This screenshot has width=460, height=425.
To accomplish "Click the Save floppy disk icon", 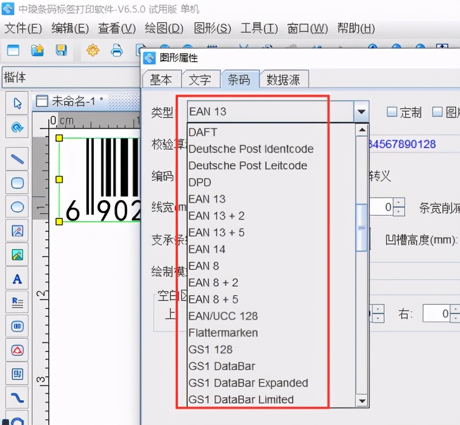I will pyautogui.click(x=61, y=50).
